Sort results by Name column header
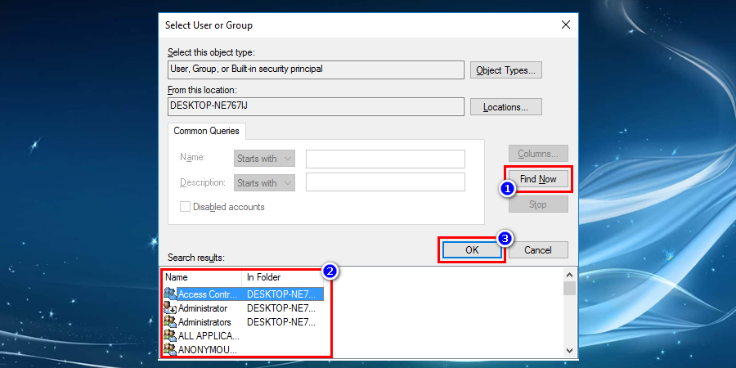 click(202, 277)
